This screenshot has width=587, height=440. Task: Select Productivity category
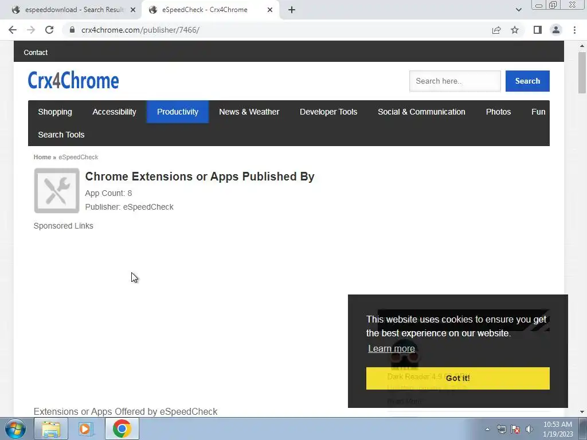[178, 112]
